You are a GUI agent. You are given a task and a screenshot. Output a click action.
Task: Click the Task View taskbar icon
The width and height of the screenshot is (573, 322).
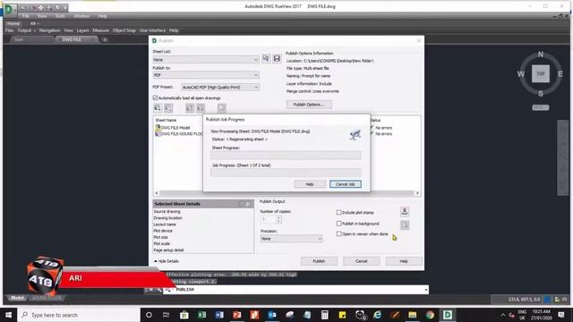click(166, 315)
